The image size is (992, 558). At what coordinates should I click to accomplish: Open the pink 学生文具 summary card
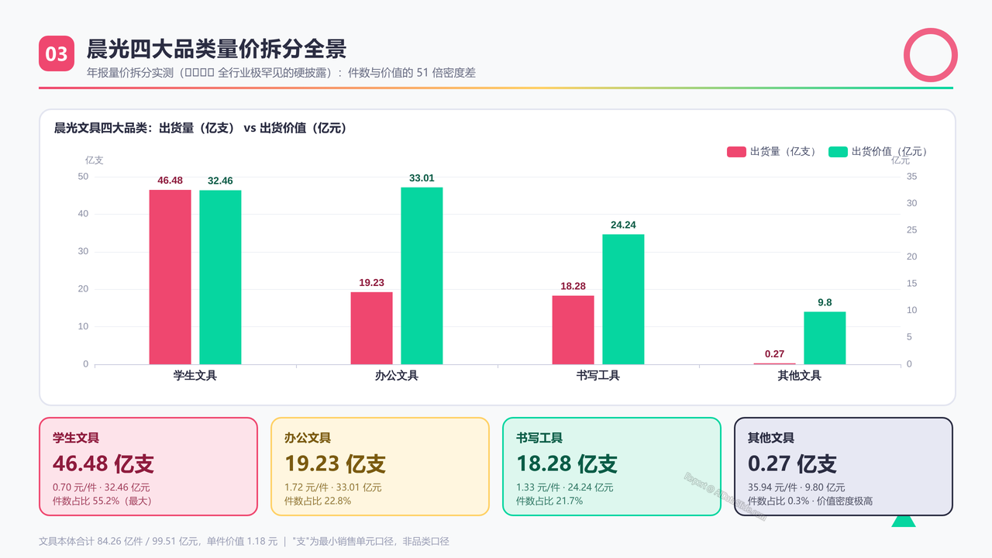pyautogui.click(x=148, y=467)
